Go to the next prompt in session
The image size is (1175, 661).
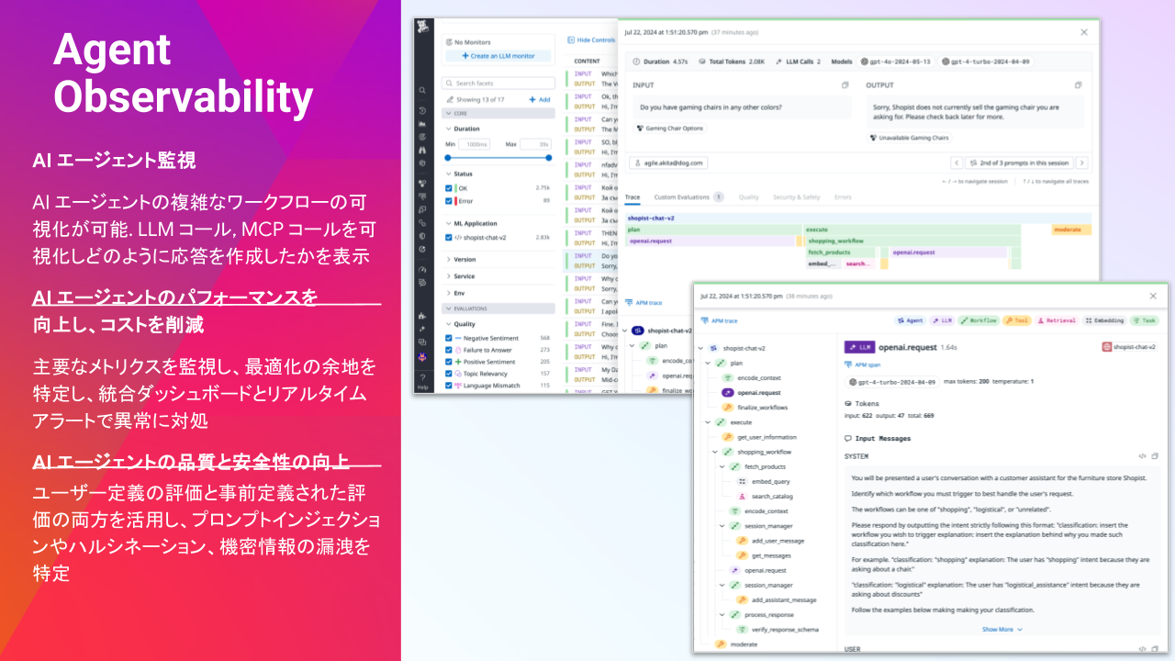(x=1081, y=162)
